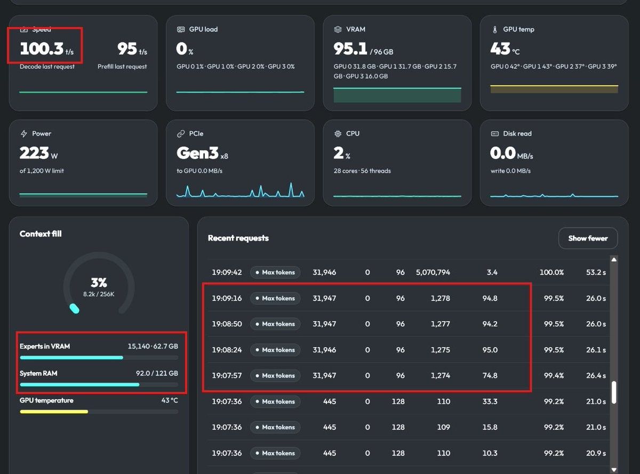
Task: Click the Disk read drive icon
Action: pyautogui.click(x=494, y=133)
